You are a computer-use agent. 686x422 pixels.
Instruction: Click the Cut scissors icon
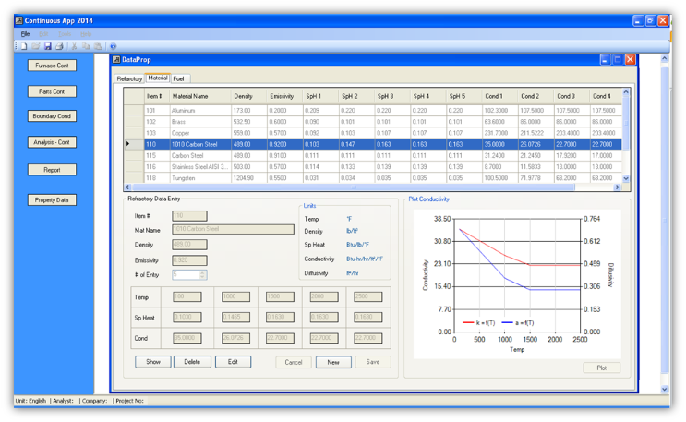click(75, 46)
